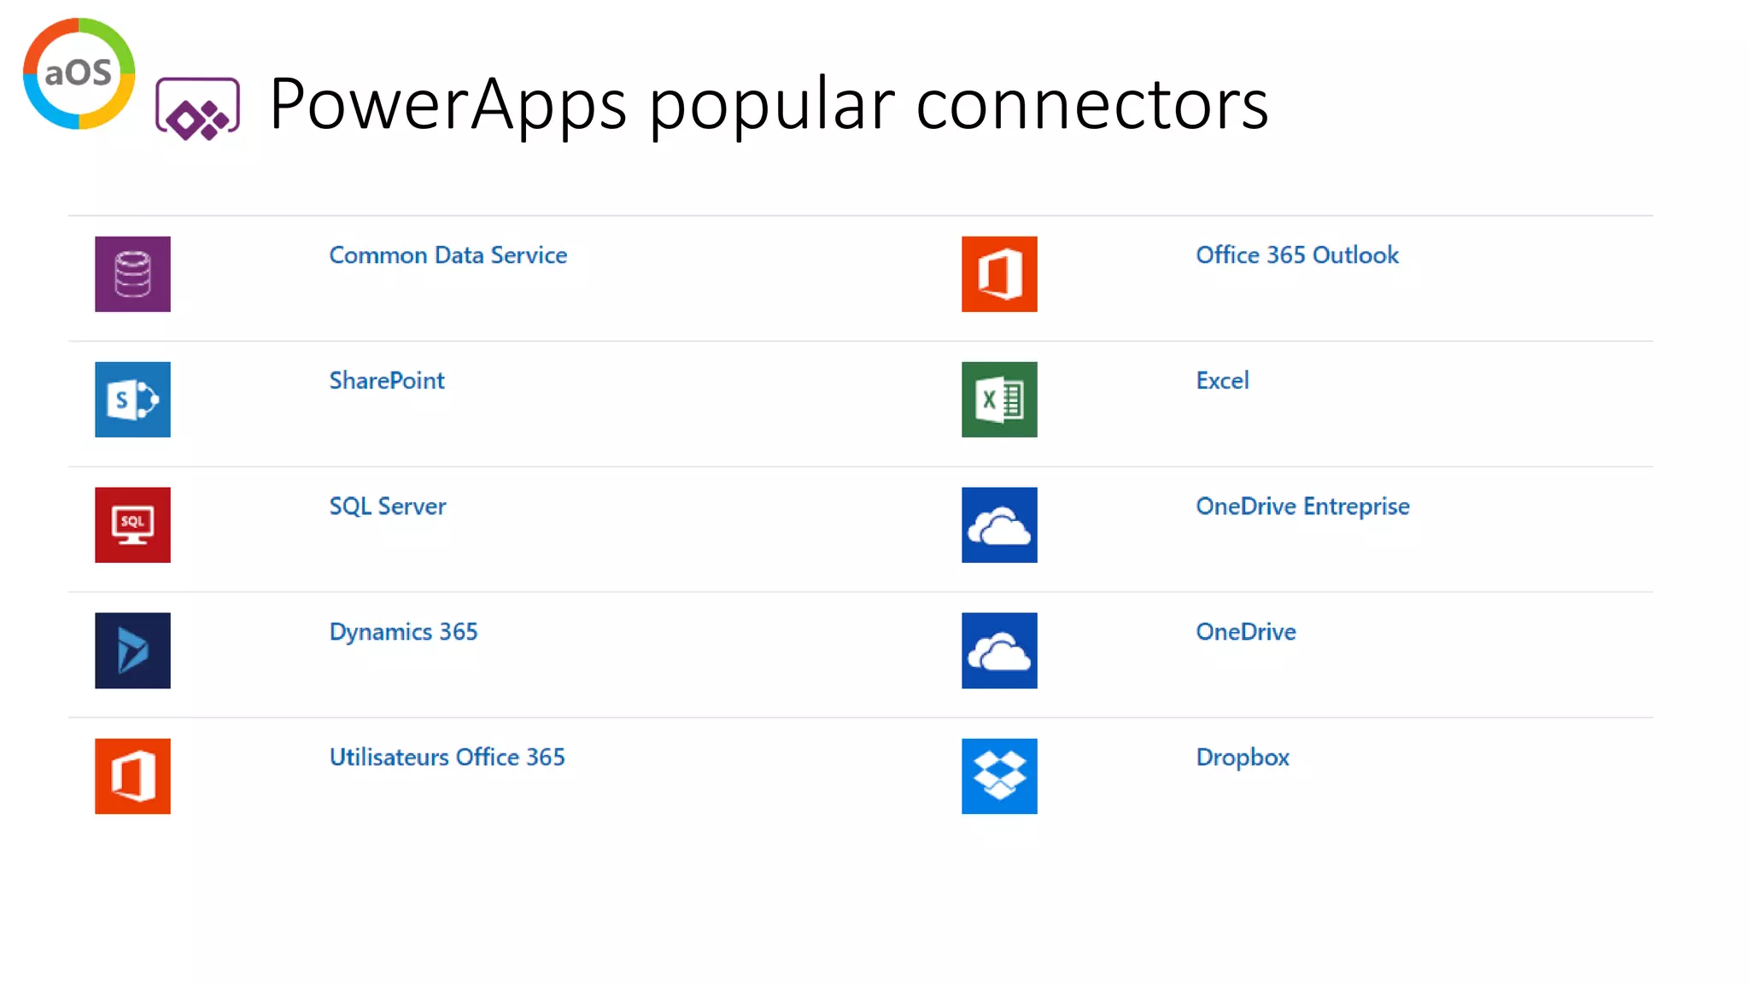Open the Utilisateurs Office 365 link

[447, 757]
